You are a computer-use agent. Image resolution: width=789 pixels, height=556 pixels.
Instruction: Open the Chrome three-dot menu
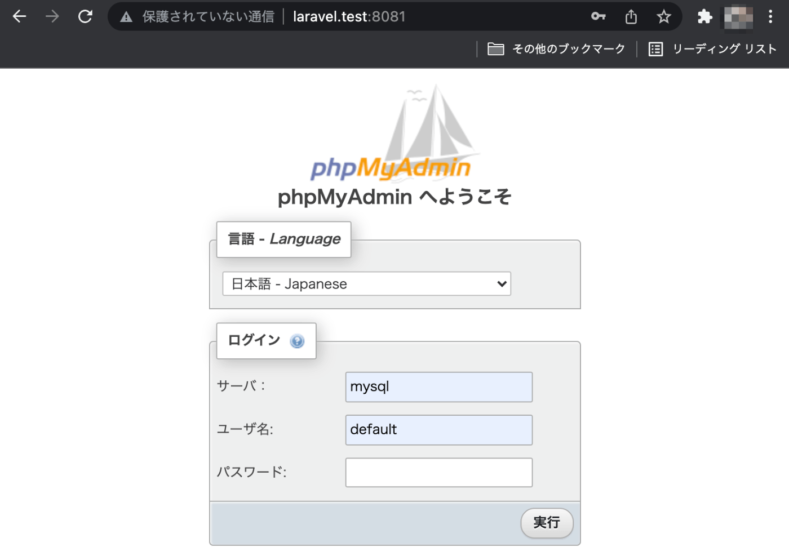(770, 16)
